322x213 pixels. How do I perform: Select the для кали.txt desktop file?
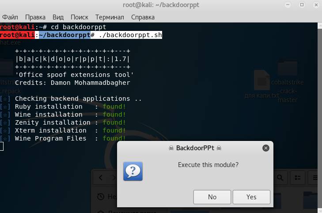pyautogui.click(x=262, y=85)
